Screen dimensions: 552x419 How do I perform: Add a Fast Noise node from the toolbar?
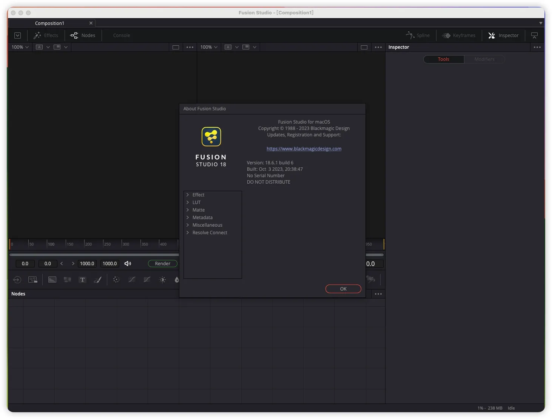(67, 280)
